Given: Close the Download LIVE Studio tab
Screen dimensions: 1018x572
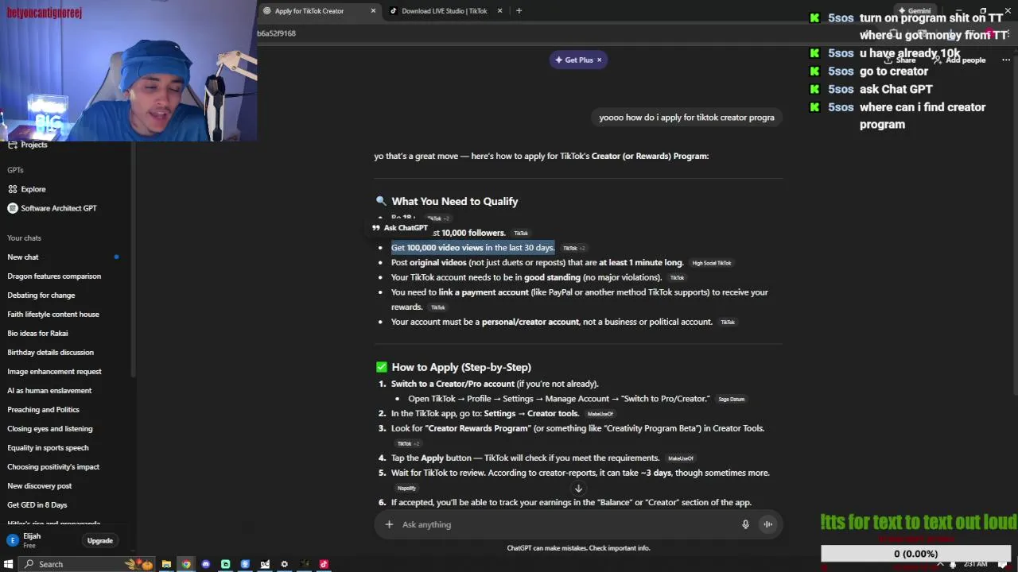Looking at the screenshot, I should pos(499,11).
